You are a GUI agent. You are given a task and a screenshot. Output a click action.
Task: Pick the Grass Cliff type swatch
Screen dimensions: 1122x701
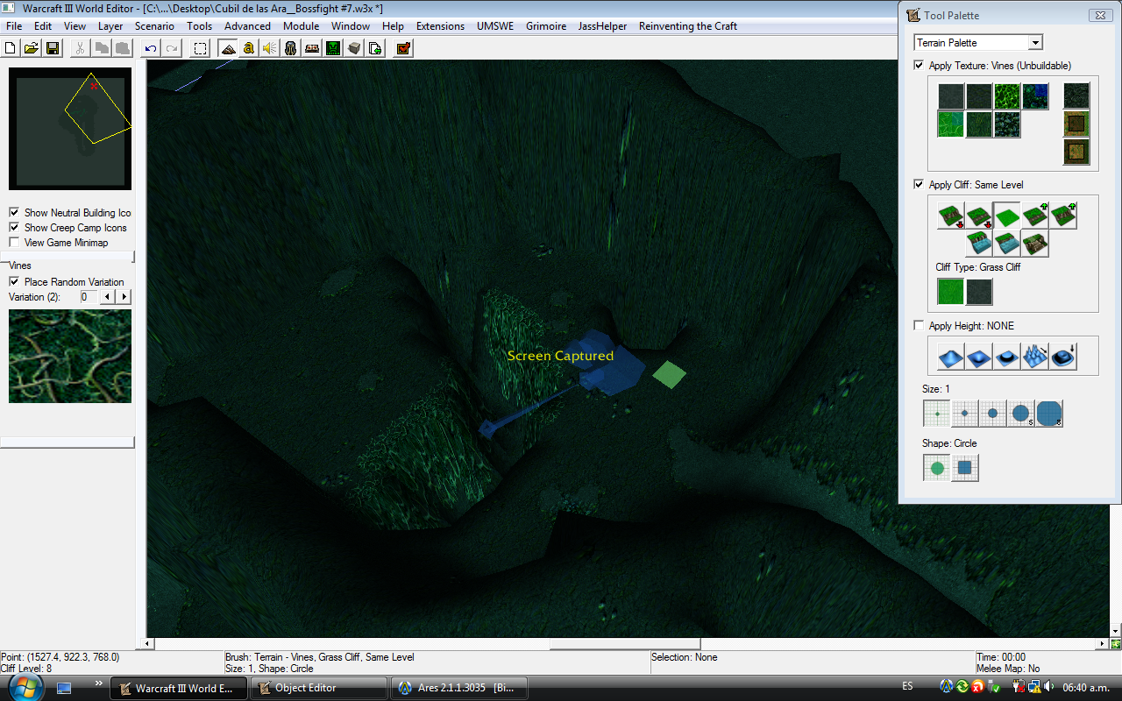[x=951, y=292]
